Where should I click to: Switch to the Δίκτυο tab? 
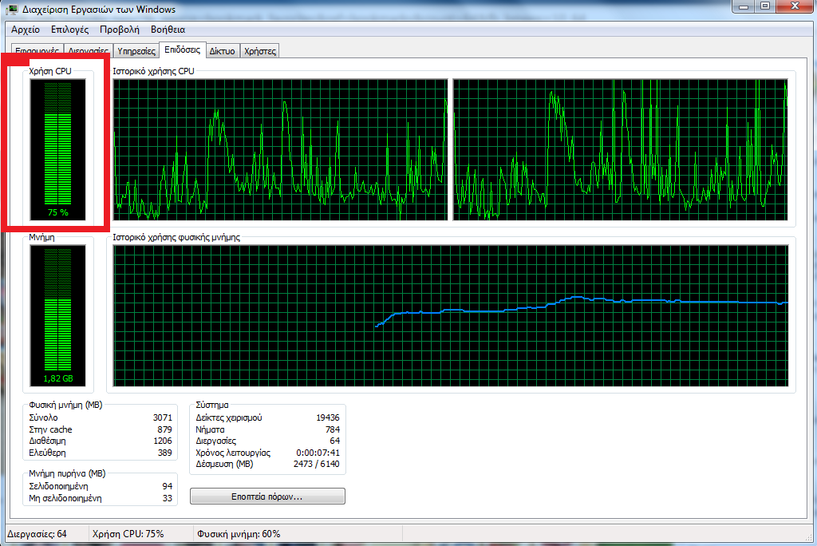click(x=223, y=50)
